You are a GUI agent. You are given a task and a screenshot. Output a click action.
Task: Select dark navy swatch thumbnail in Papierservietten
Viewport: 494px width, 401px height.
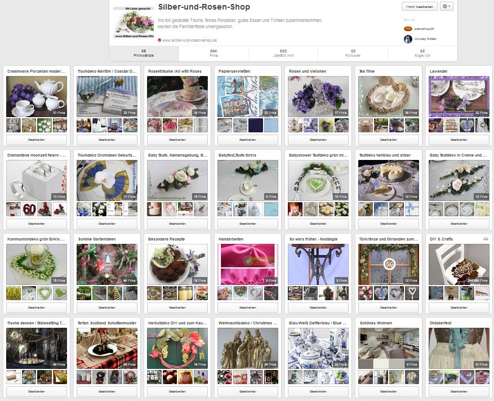pos(256,125)
